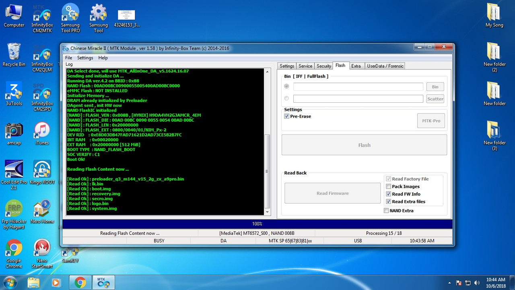
Task: Launch InfinityBox CM2SPD shortcut
Action: tap(42, 97)
